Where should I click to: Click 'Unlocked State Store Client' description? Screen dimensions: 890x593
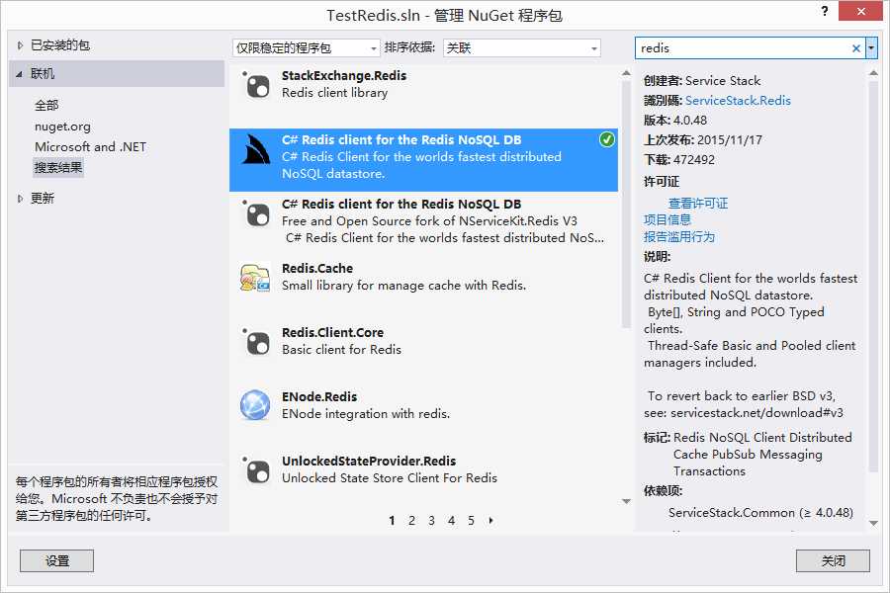(x=390, y=477)
